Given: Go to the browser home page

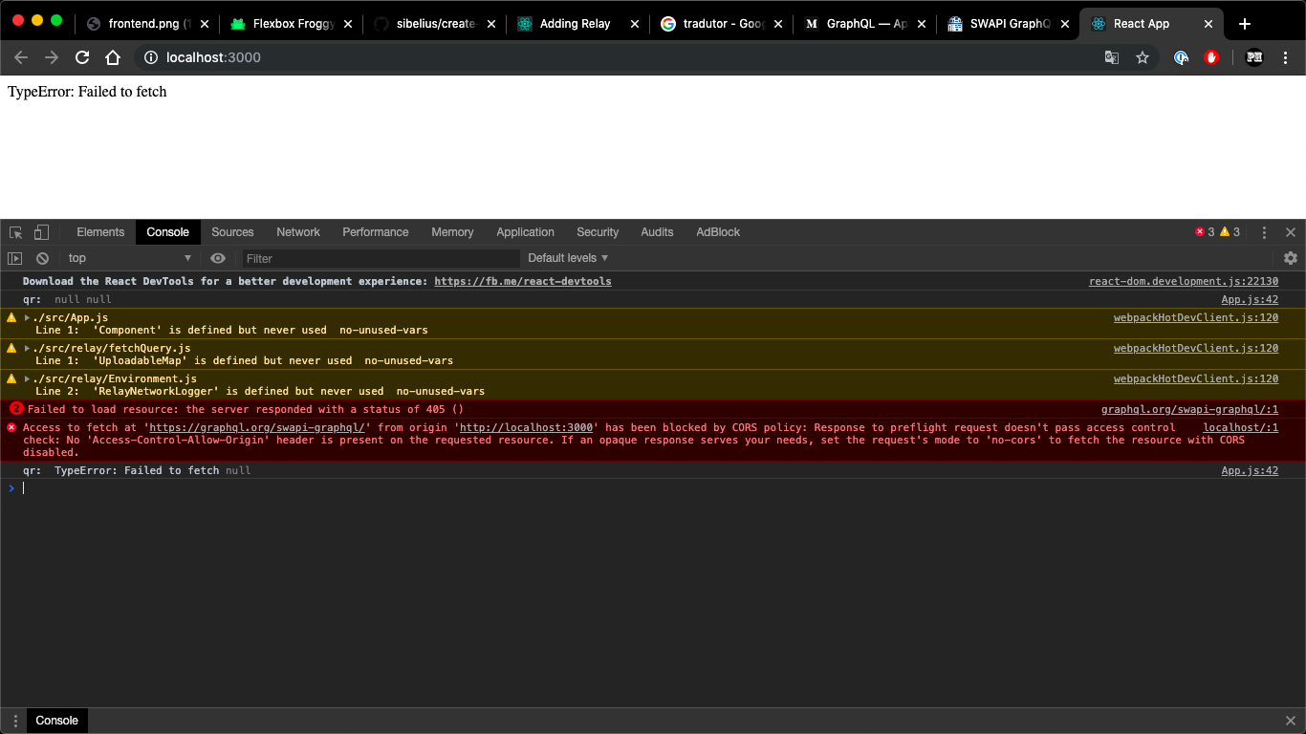Looking at the screenshot, I should [x=113, y=57].
